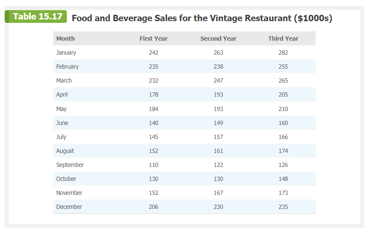Image resolution: width=366 pixels, height=233 pixels.
Task: Select the March row label
Action: coord(64,80)
